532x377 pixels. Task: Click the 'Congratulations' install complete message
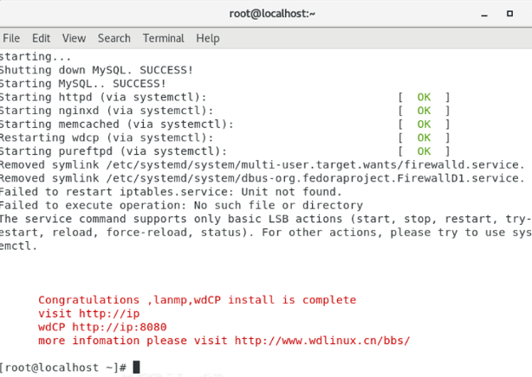pyautogui.click(x=198, y=300)
